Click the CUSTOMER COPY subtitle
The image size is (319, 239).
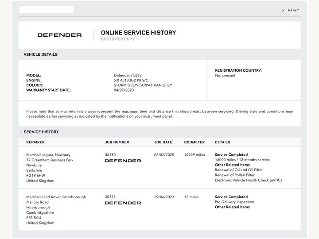tap(118, 39)
